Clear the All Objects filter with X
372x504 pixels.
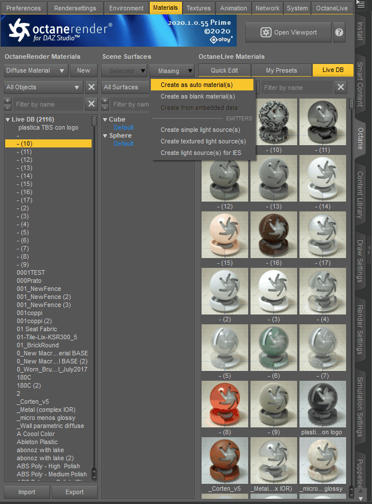click(x=91, y=87)
